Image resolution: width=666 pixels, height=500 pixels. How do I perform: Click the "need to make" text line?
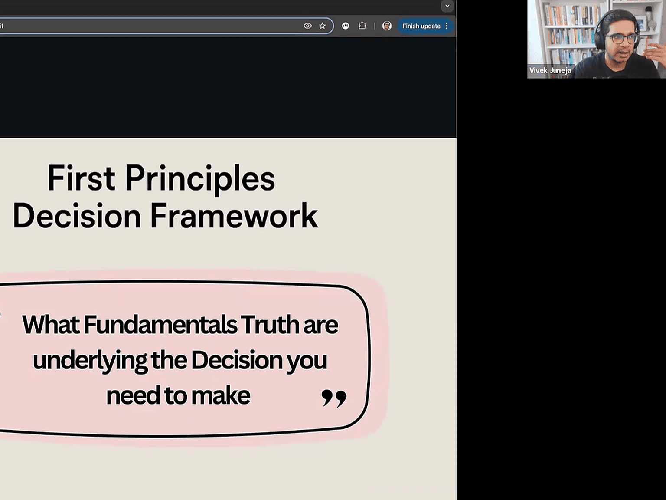pyautogui.click(x=178, y=395)
